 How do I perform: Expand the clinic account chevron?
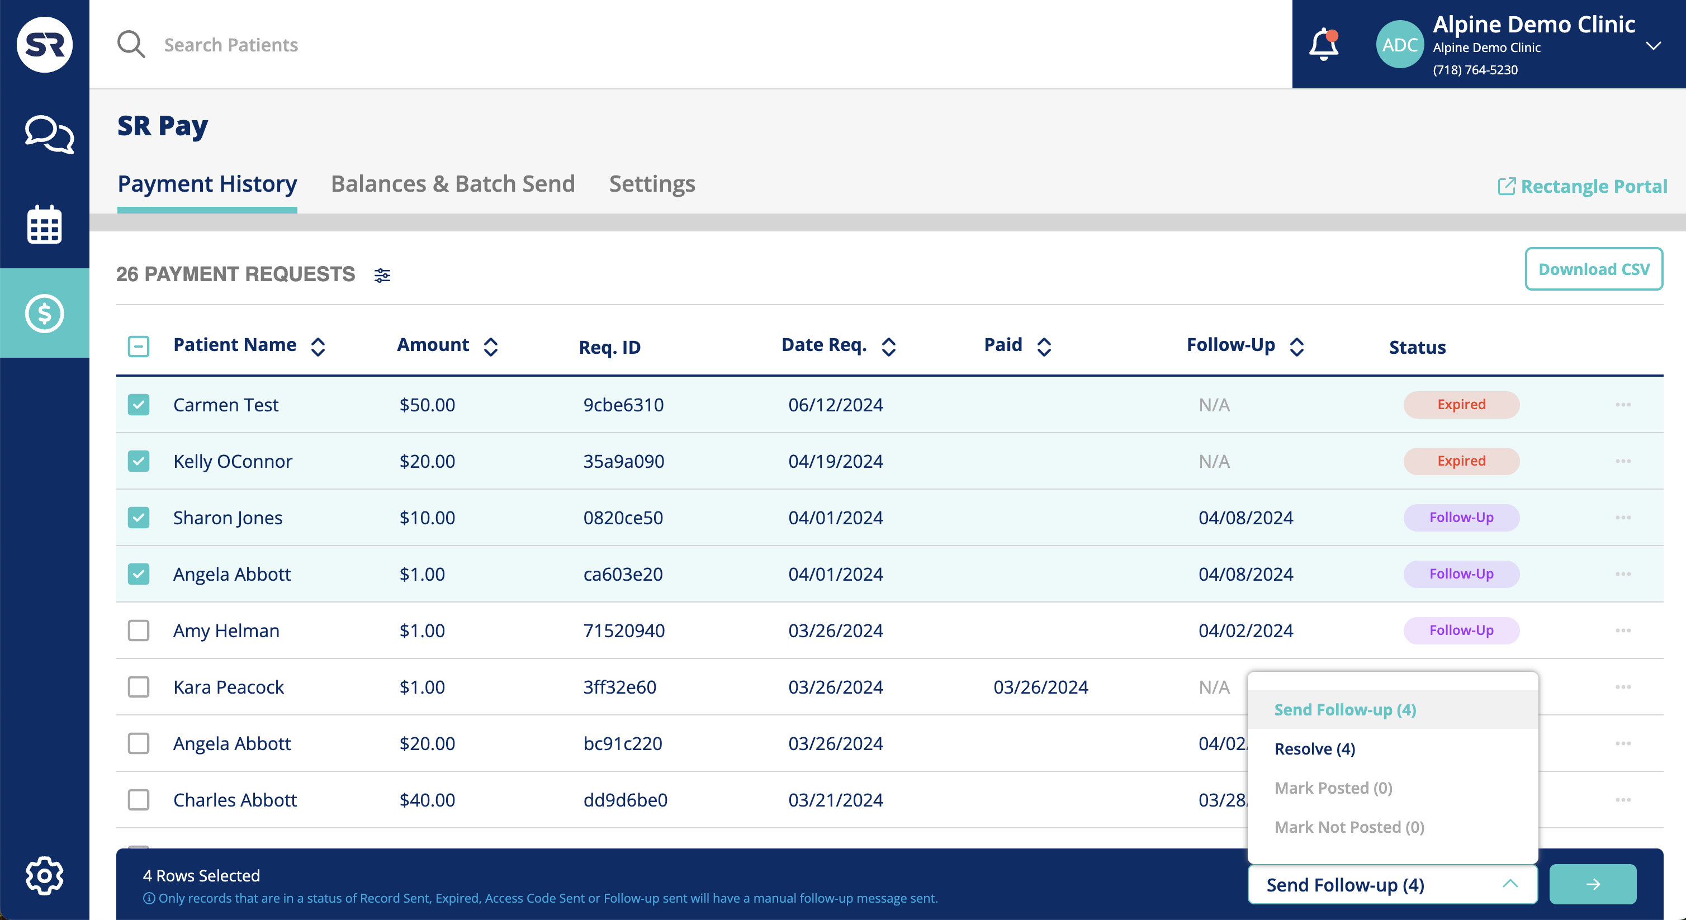(1653, 46)
